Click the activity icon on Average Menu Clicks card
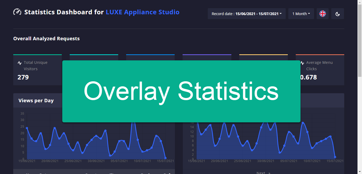362x174 pixels. coord(301,63)
